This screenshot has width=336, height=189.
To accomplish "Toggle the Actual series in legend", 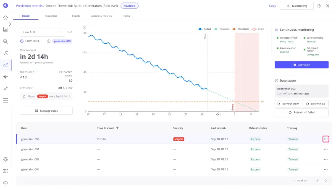I will click(204, 29).
